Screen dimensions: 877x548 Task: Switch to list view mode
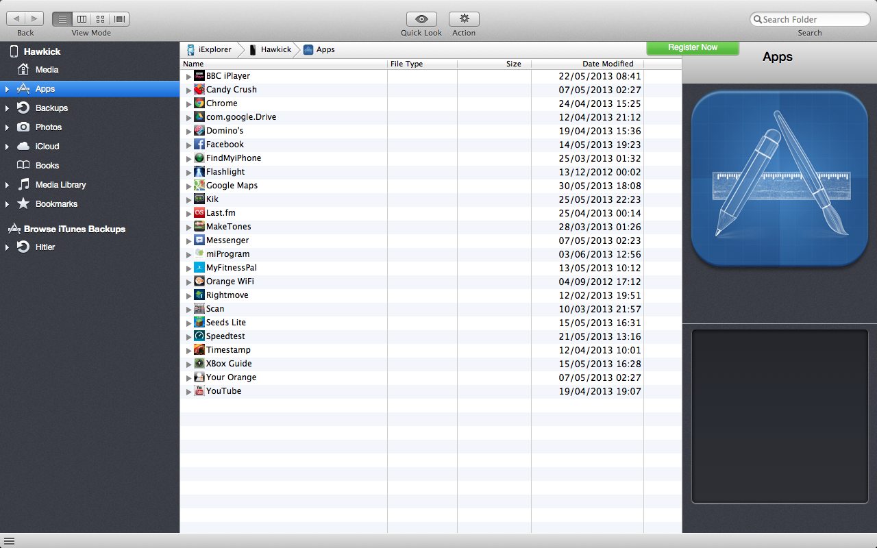coord(62,19)
